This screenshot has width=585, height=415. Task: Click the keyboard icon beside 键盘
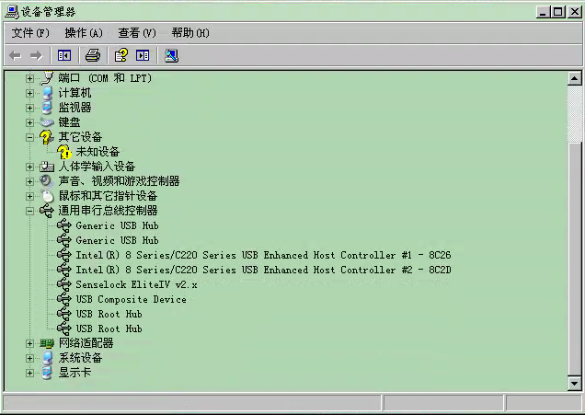point(47,122)
